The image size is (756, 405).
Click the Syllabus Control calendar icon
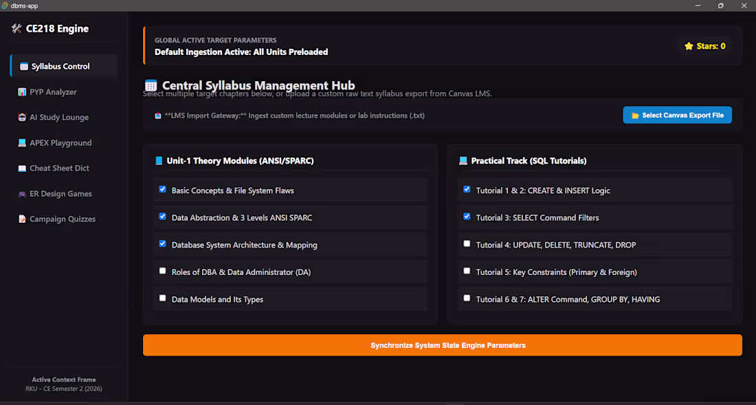23,67
